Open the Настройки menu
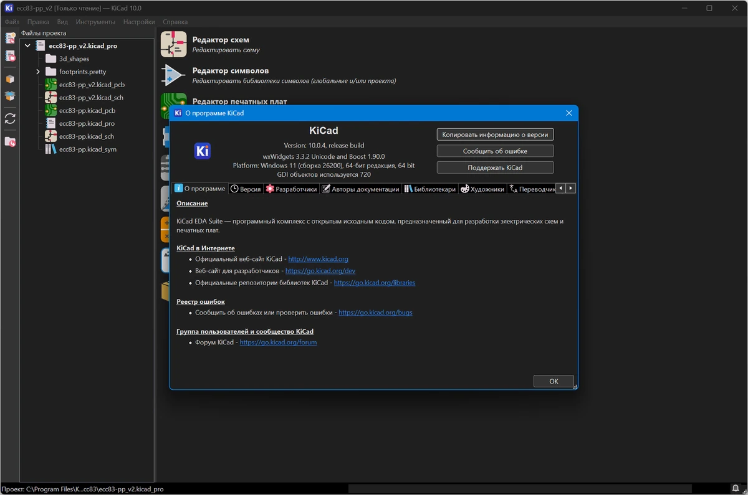The image size is (748, 495). click(x=139, y=22)
